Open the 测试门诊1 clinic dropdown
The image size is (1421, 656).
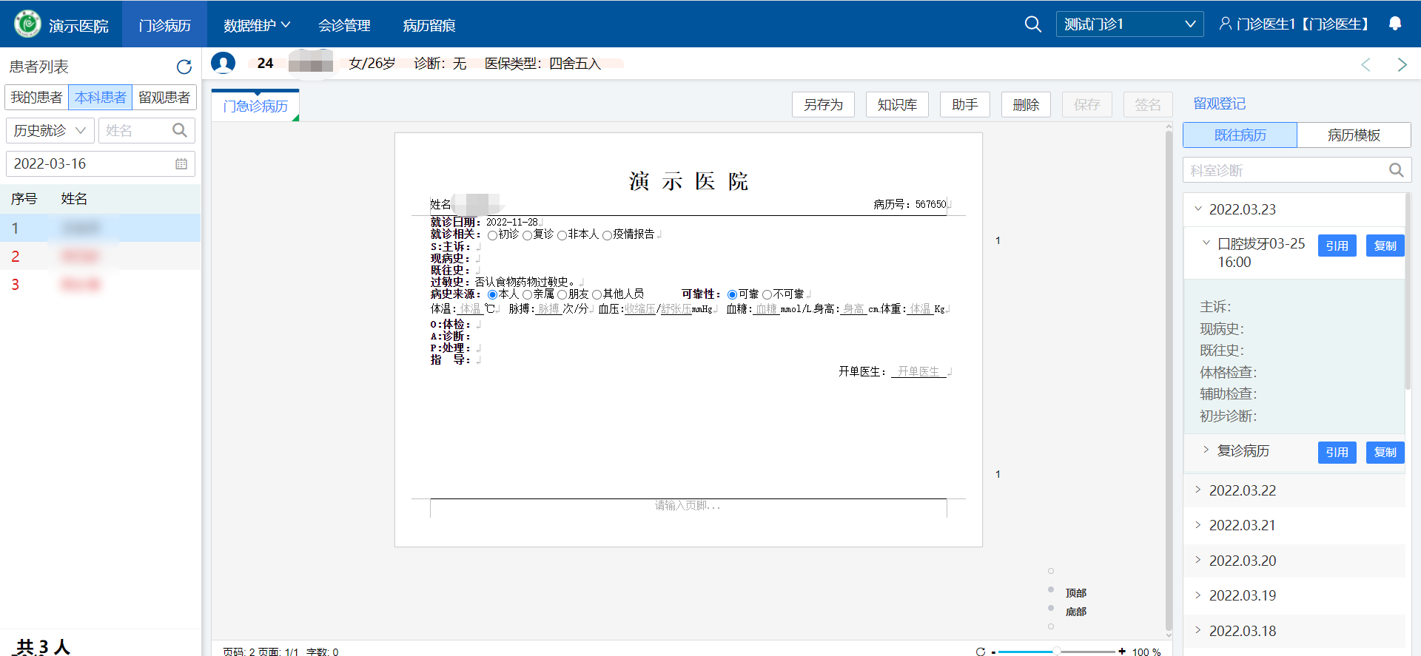[x=1129, y=24]
